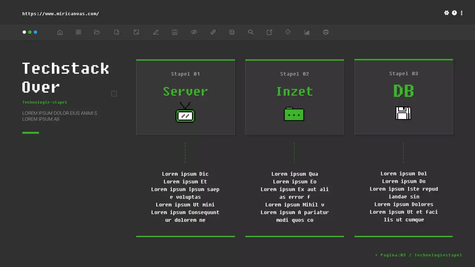
Task: Select the checkbox beside Techstack Over heading
Action: [114, 93]
